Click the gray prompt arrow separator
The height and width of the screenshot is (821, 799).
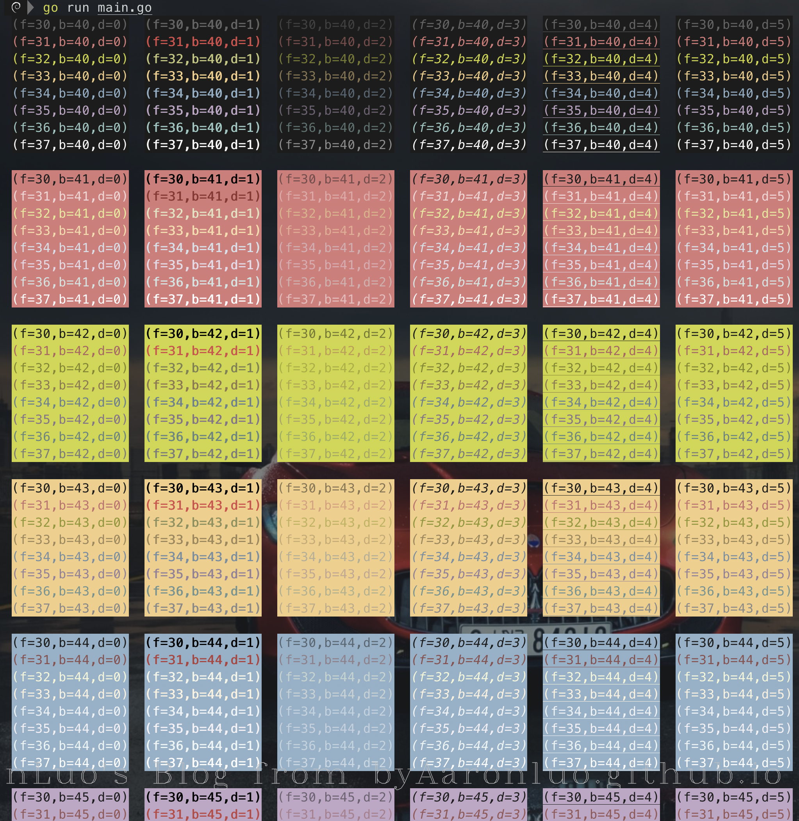(x=30, y=7)
